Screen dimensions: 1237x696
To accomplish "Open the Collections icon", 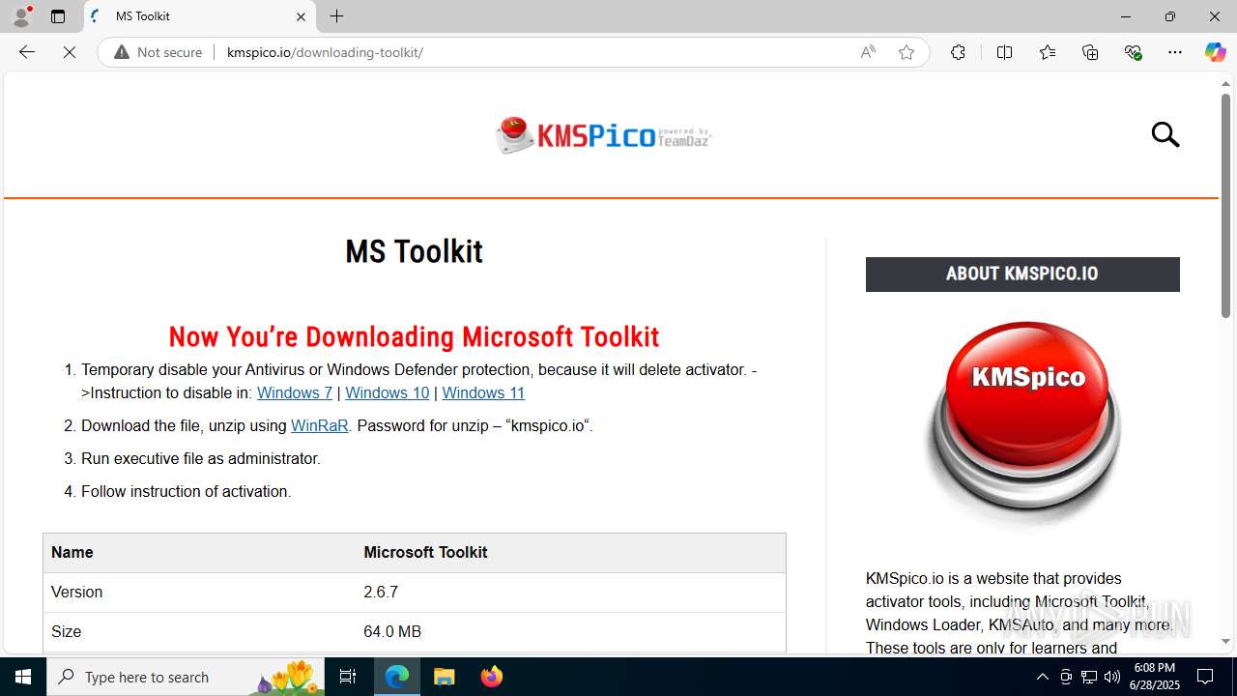I will tap(1090, 52).
